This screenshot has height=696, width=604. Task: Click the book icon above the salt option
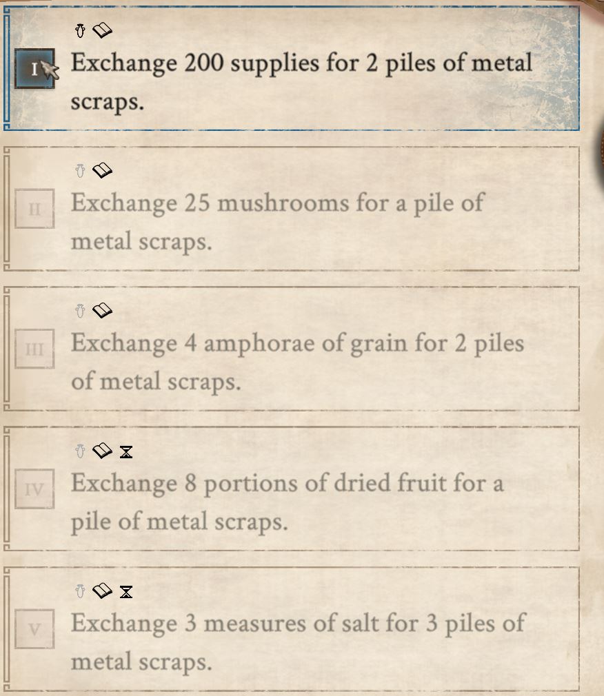click(x=101, y=592)
